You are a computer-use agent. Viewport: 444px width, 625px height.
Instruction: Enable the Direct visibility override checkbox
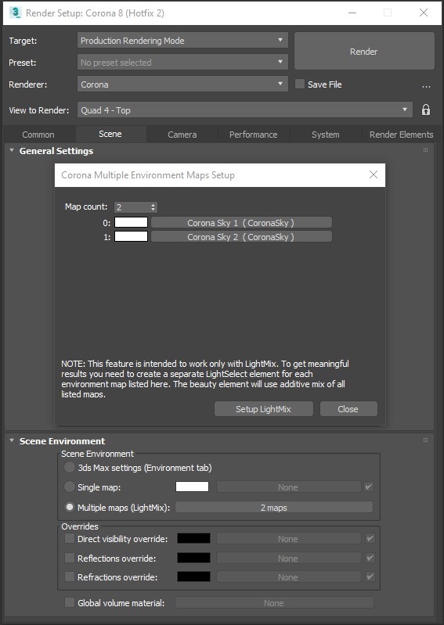[x=70, y=538]
